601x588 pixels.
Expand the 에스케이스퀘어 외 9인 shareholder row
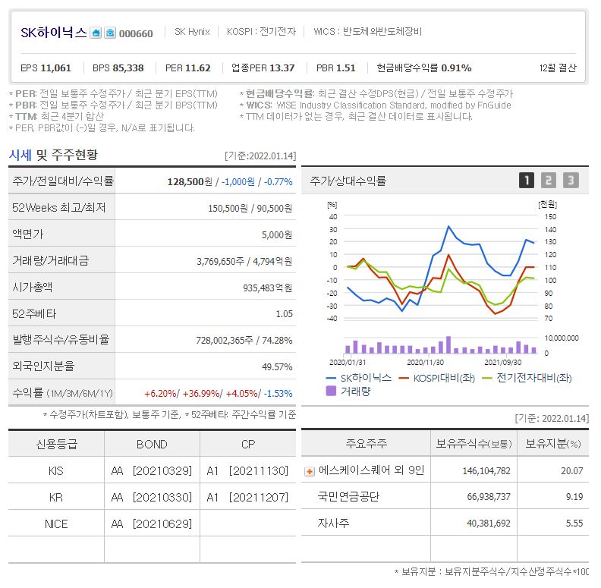[310, 471]
